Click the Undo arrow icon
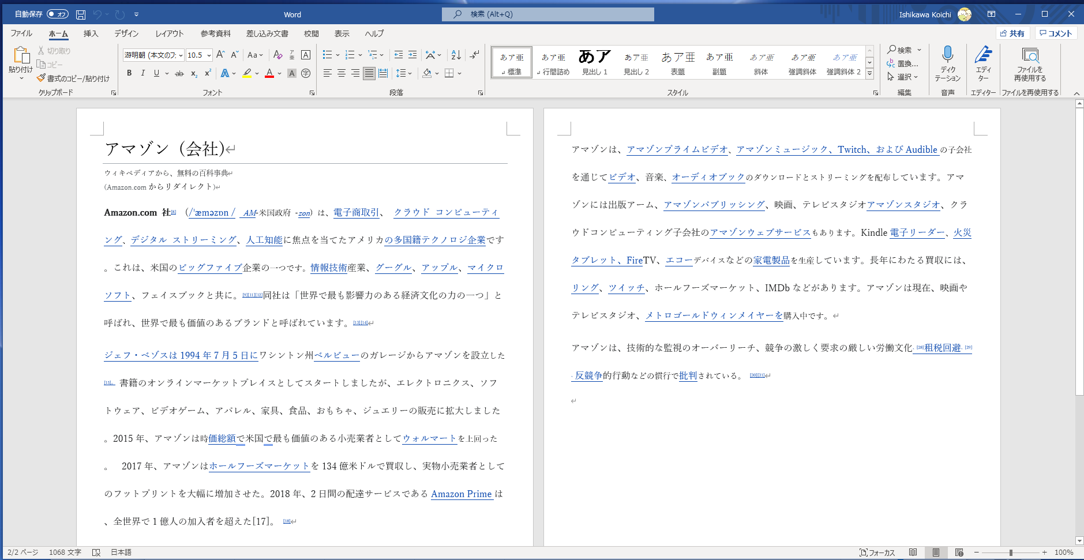This screenshot has height=560, width=1084. 97,14
